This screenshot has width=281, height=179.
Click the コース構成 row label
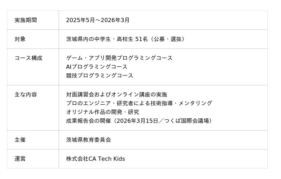(x=28, y=58)
